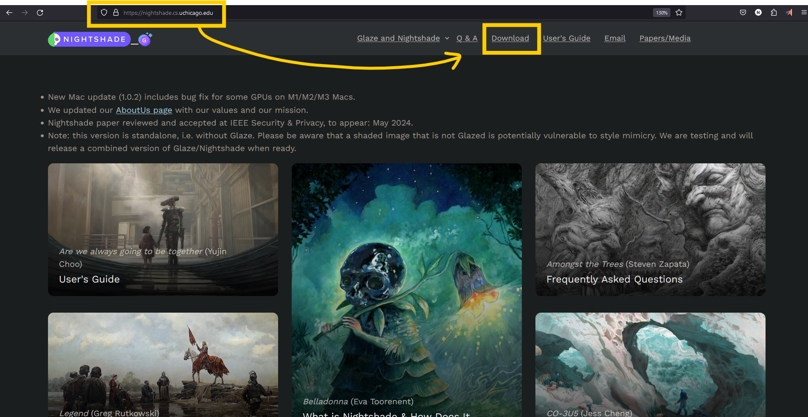Open the Frequently Asked Questions image card
The width and height of the screenshot is (808, 417).
pos(650,229)
